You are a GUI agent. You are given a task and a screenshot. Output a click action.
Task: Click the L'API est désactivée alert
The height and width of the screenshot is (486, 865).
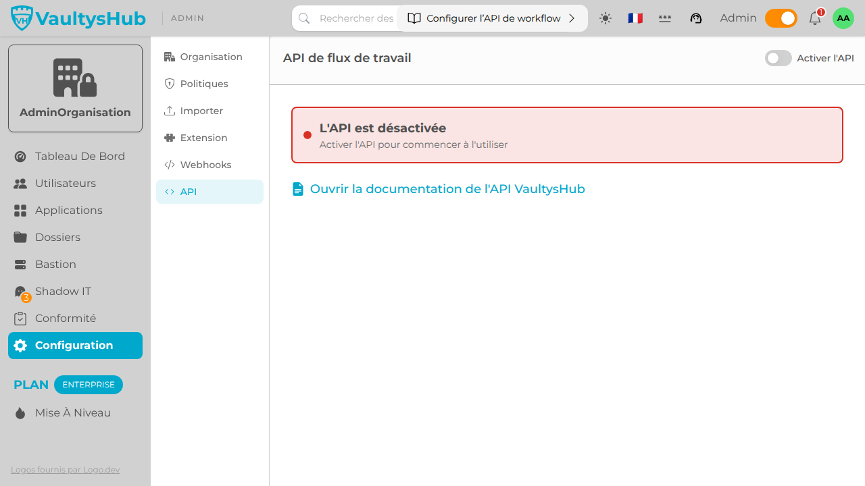567,135
